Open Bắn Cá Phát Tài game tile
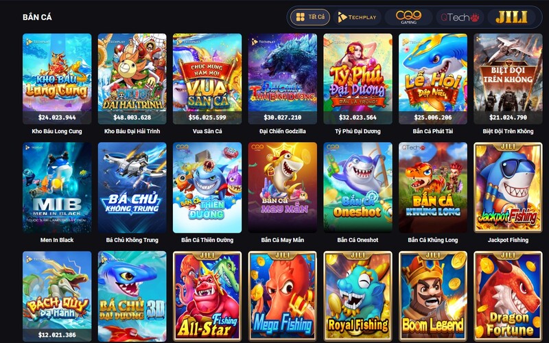 [x=433, y=79]
